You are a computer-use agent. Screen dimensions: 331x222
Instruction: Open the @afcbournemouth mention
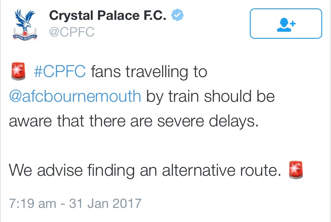click(75, 96)
